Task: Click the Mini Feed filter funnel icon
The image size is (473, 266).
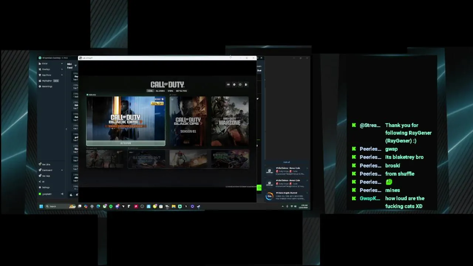Action: [75, 66]
